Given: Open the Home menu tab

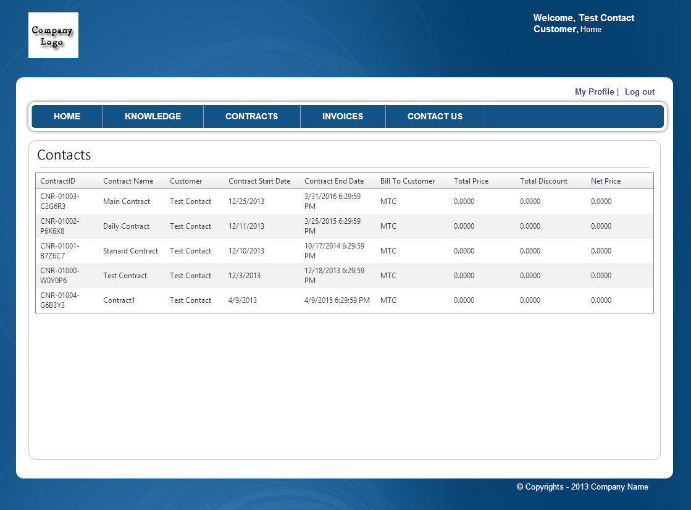Looking at the screenshot, I should (x=67, y=116).
